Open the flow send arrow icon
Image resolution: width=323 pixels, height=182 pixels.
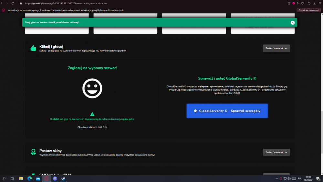point(298,3)
